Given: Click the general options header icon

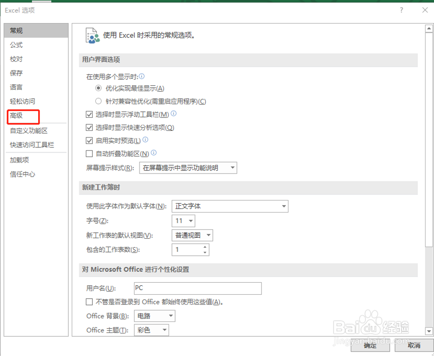Looking at the screenshot, I should (92, 36).
